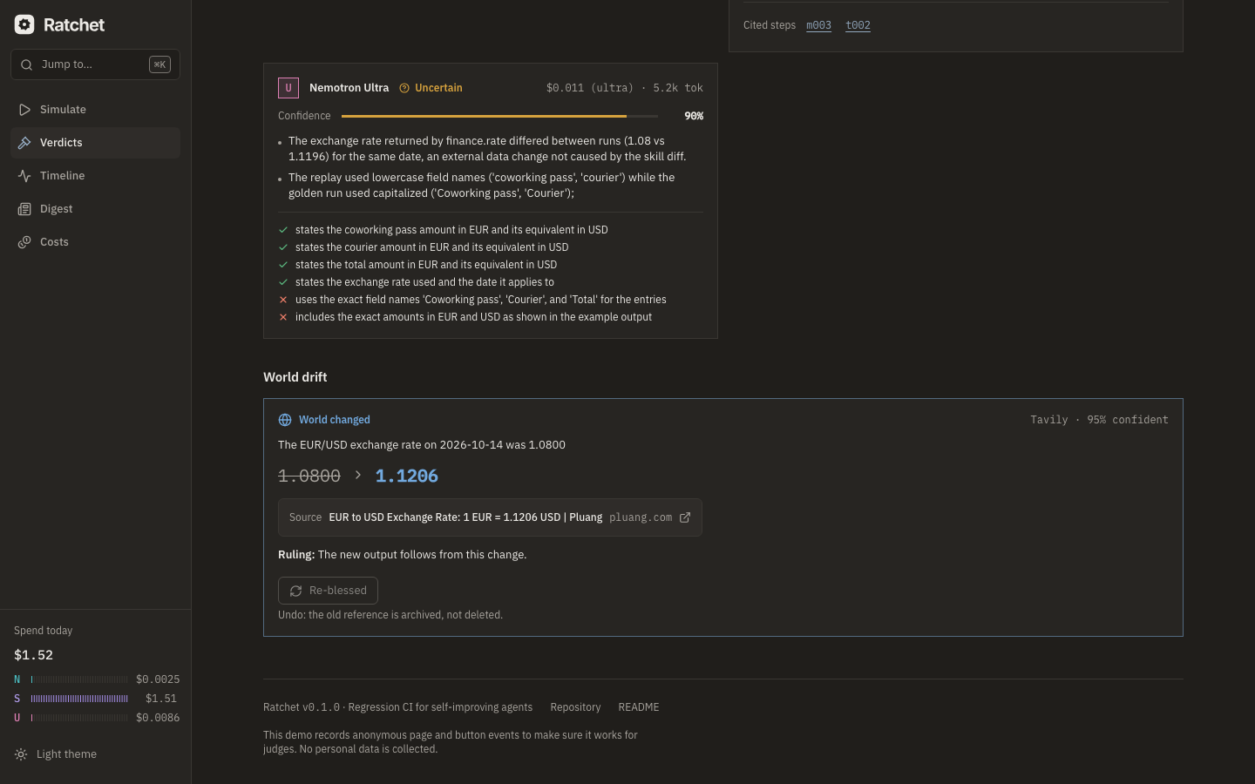This screenshot has width=1255, height=784.
Task: Click the U spend amount $0.0086
Action: 158,718
